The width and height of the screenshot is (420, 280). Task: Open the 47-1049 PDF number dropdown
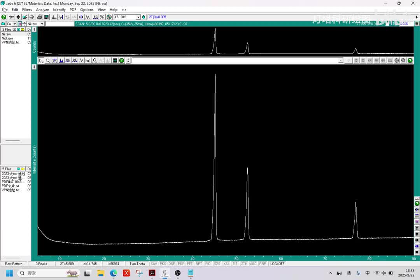click(138, 17)
